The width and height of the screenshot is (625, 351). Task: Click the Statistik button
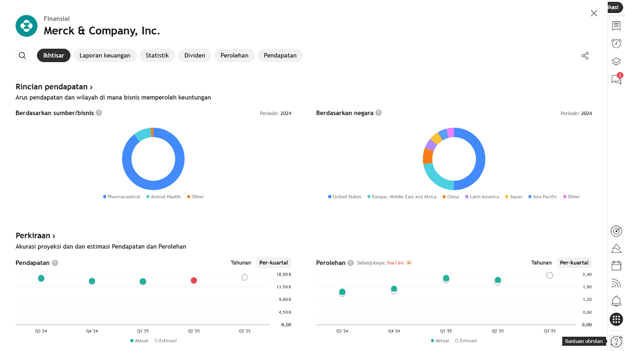pyautogui.click(x=157, y=55)
